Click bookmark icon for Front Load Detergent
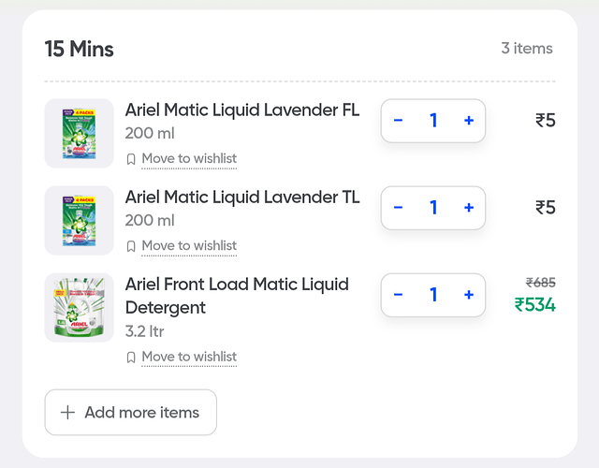 pos(131,358)
